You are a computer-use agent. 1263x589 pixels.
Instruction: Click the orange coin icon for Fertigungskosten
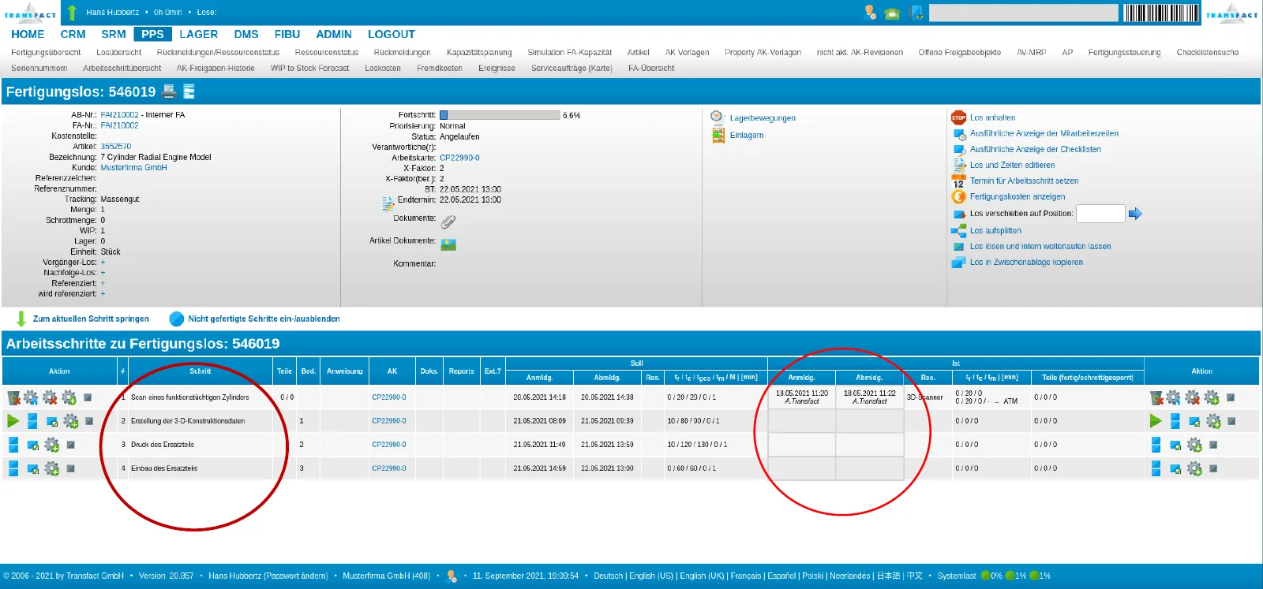[x=958, y=196]
